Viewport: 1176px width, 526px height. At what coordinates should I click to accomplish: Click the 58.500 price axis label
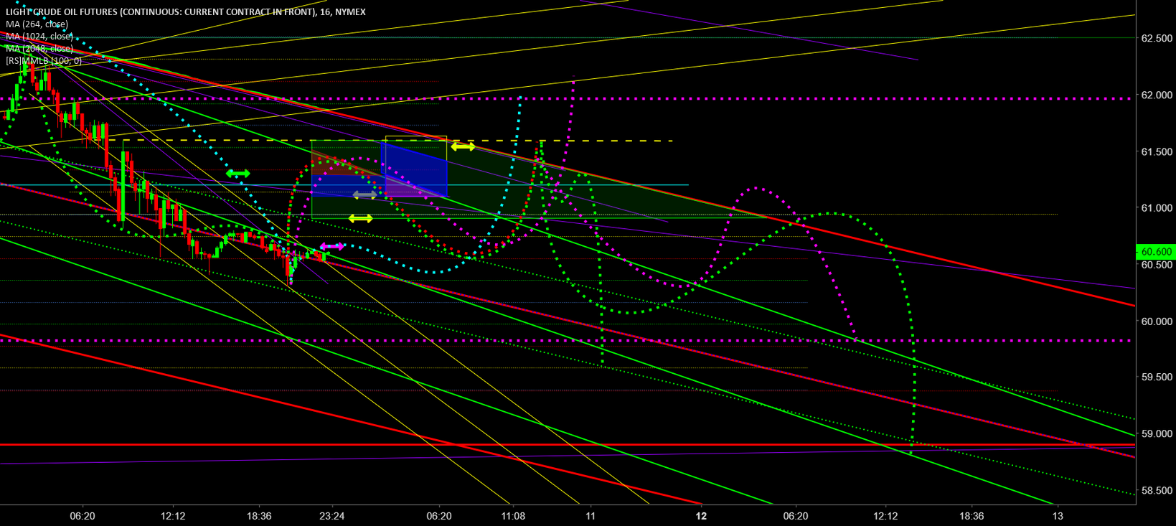coord(1157,491)
